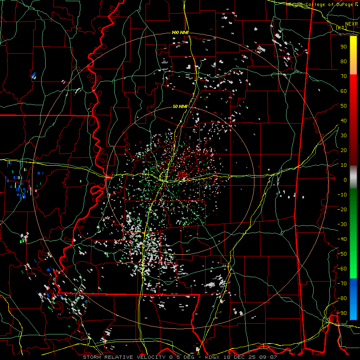Click the -20 scale label

coord(342,209)
